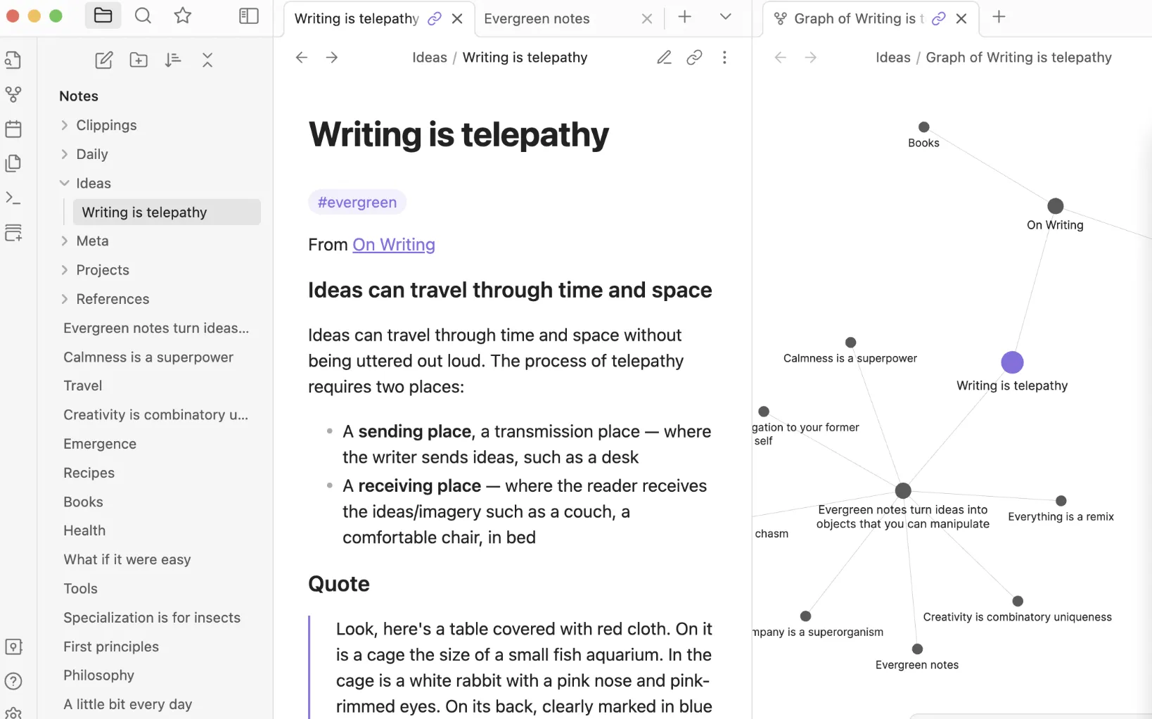The height and width of the screenshot is (719, 1152).
Task: Create a new folder icon
Action: click(139, 60)
